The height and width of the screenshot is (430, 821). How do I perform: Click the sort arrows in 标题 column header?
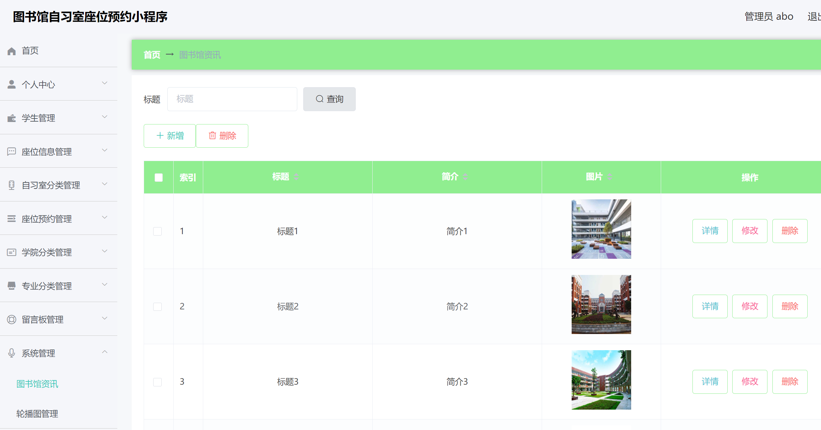[x=296, y=177]
